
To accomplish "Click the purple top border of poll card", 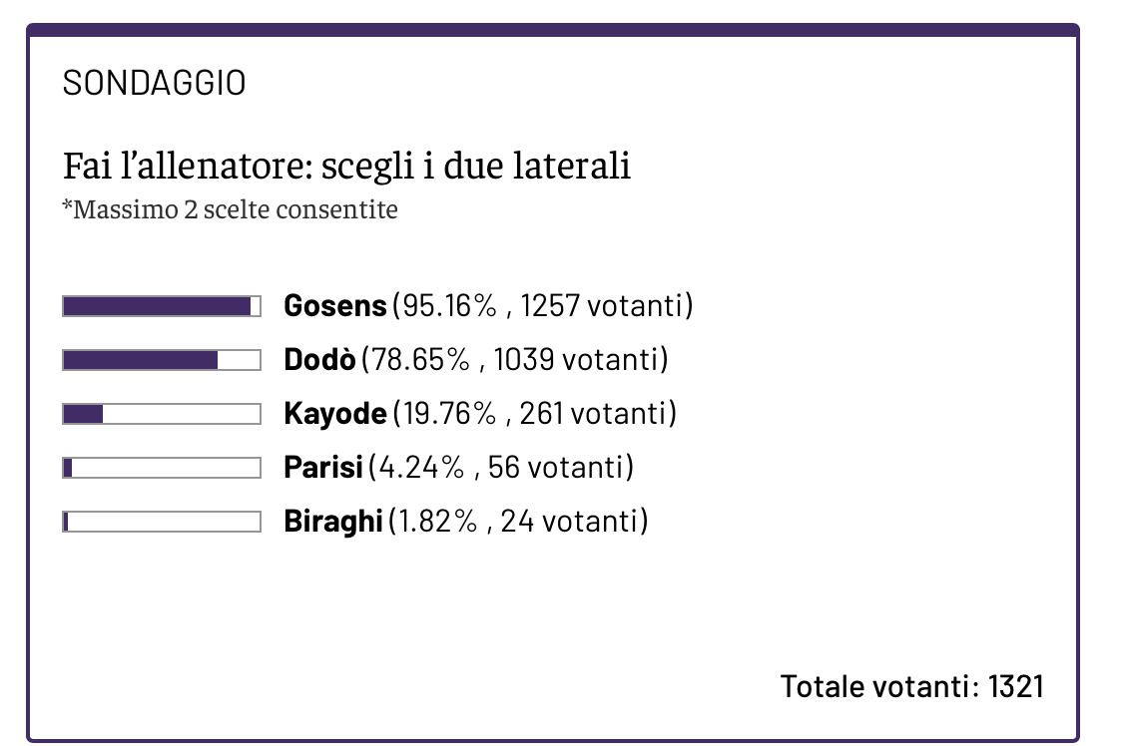I will tap(553, 30).
